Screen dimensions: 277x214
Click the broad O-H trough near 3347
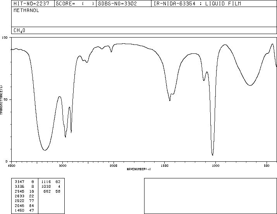coord(45,150)
